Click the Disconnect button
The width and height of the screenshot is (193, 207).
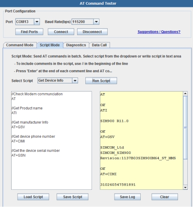(92, 32)
